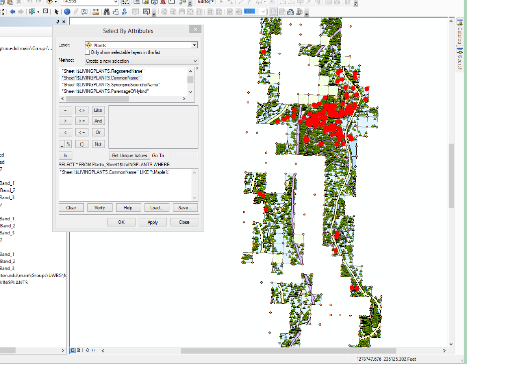Image resolution: width=521 pixels, height=380 pixels.
Task: Pin the table of contents panel
Action: (x=57, y=22)
